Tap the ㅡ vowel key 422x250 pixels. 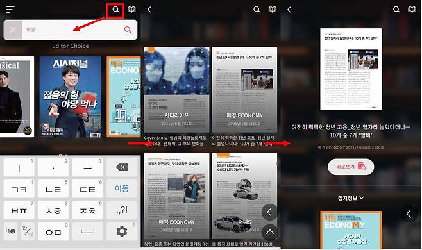click(x=87, y=167)
